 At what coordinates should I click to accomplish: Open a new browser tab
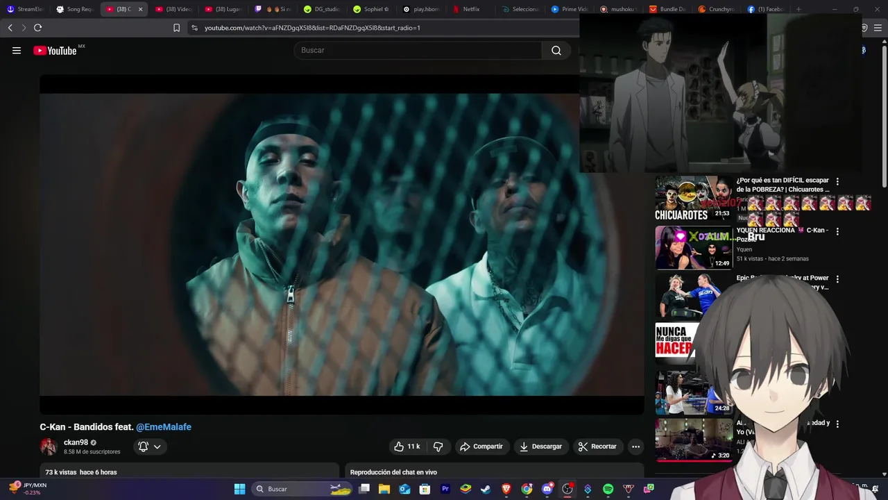pos(799,9)
